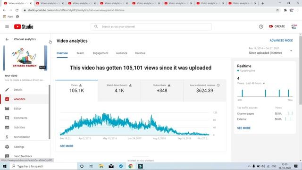
Task: Open the Comments sidebar icon
Action: pyautogui.click(x=7, y=118)
